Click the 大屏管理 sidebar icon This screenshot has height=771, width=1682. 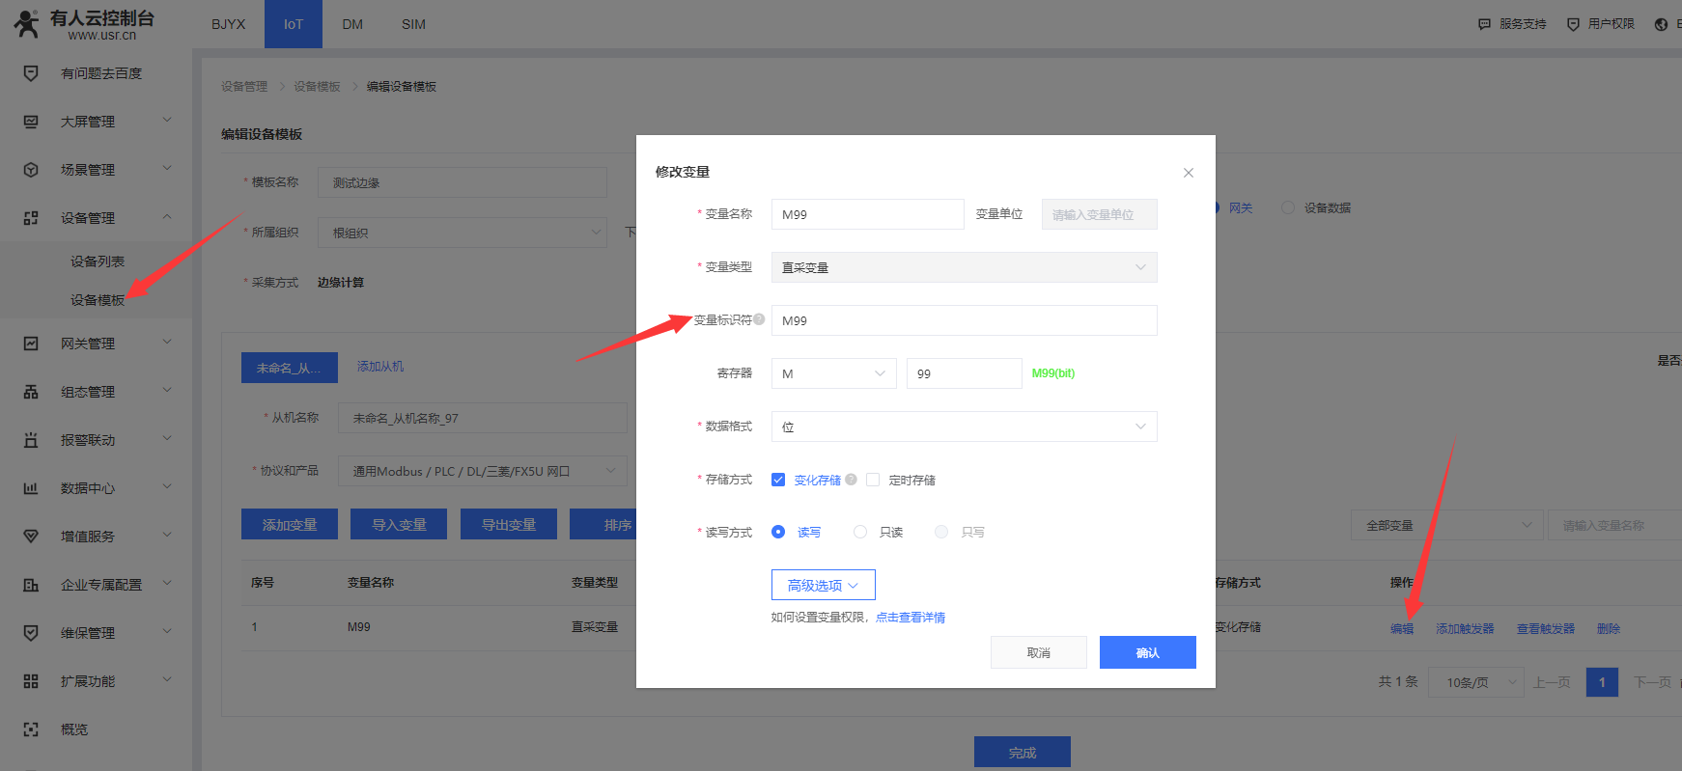click(x=31, y=122)
